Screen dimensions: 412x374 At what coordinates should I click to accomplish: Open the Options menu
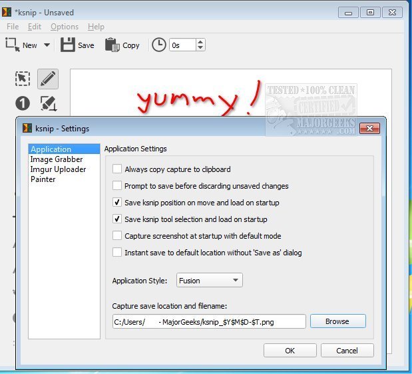pyautogui.click(x=65, y=27)
